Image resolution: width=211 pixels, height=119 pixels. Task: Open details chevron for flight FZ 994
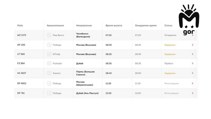193,63
